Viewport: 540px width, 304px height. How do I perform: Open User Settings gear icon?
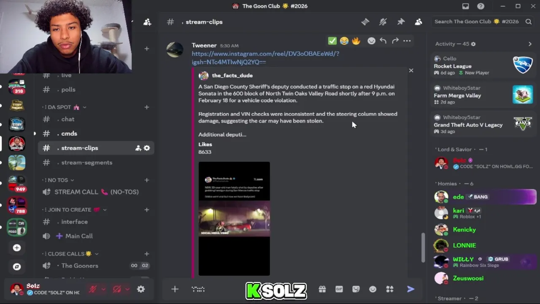click(x=141, y=289)
